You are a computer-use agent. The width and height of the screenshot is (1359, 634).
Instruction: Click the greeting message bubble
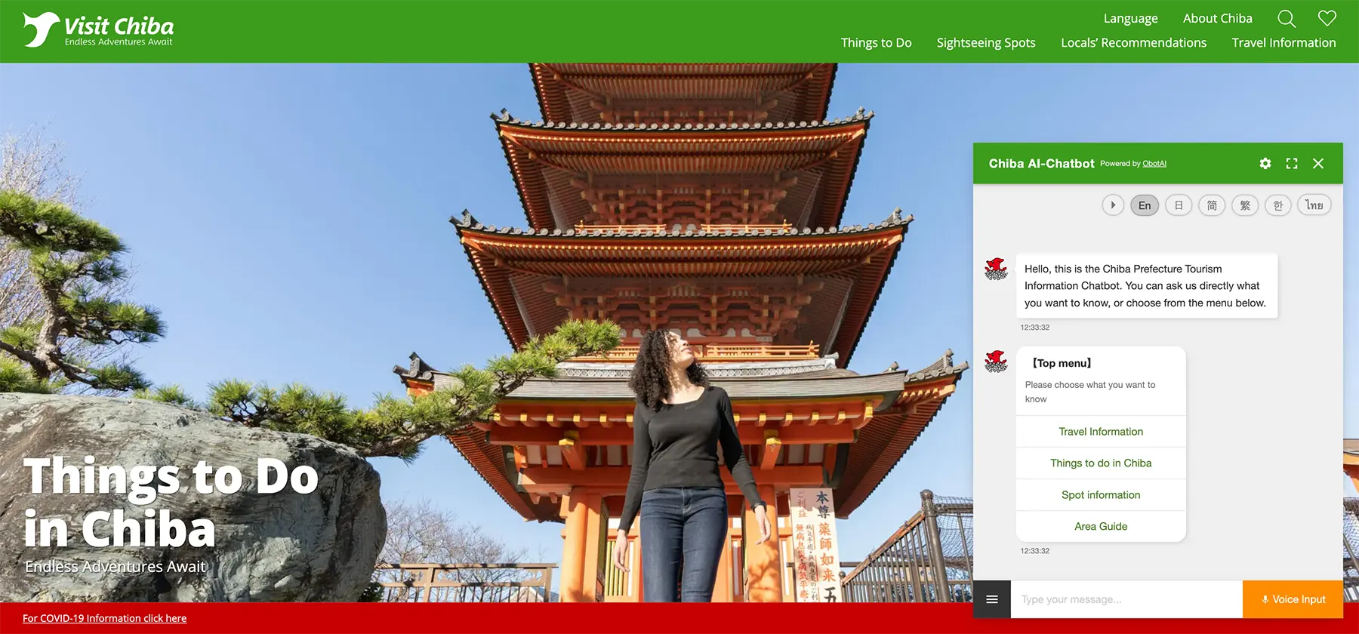[x=1146, y=286]
